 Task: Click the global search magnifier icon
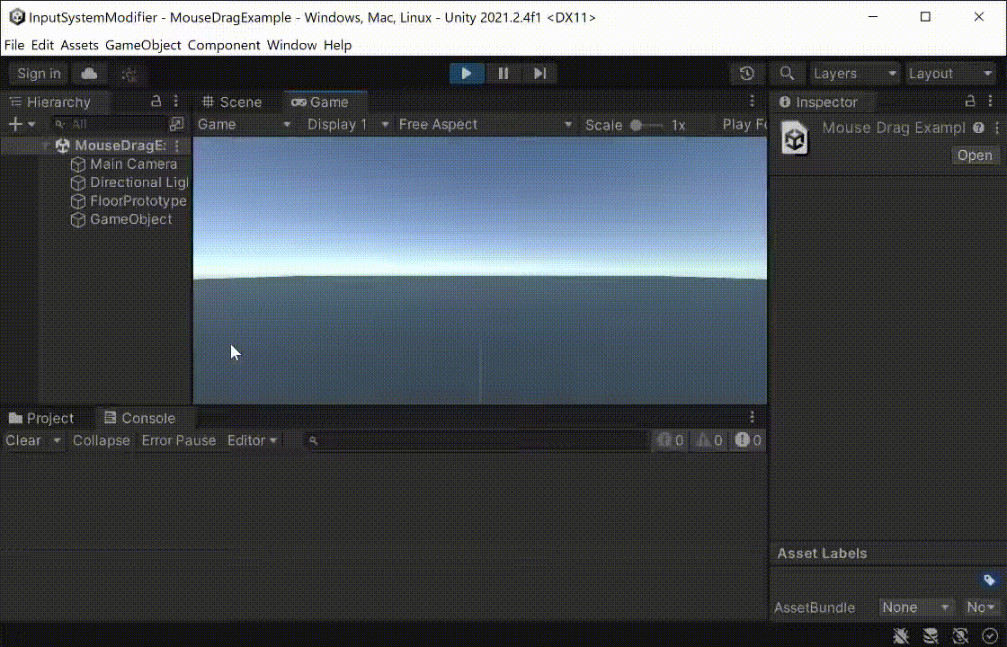pyautogui.click(x=787, y=74)
